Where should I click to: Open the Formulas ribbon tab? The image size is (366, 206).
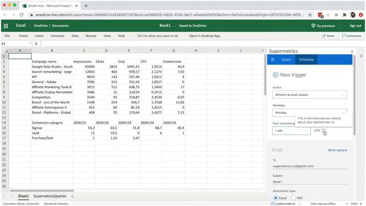coord(57,36)
